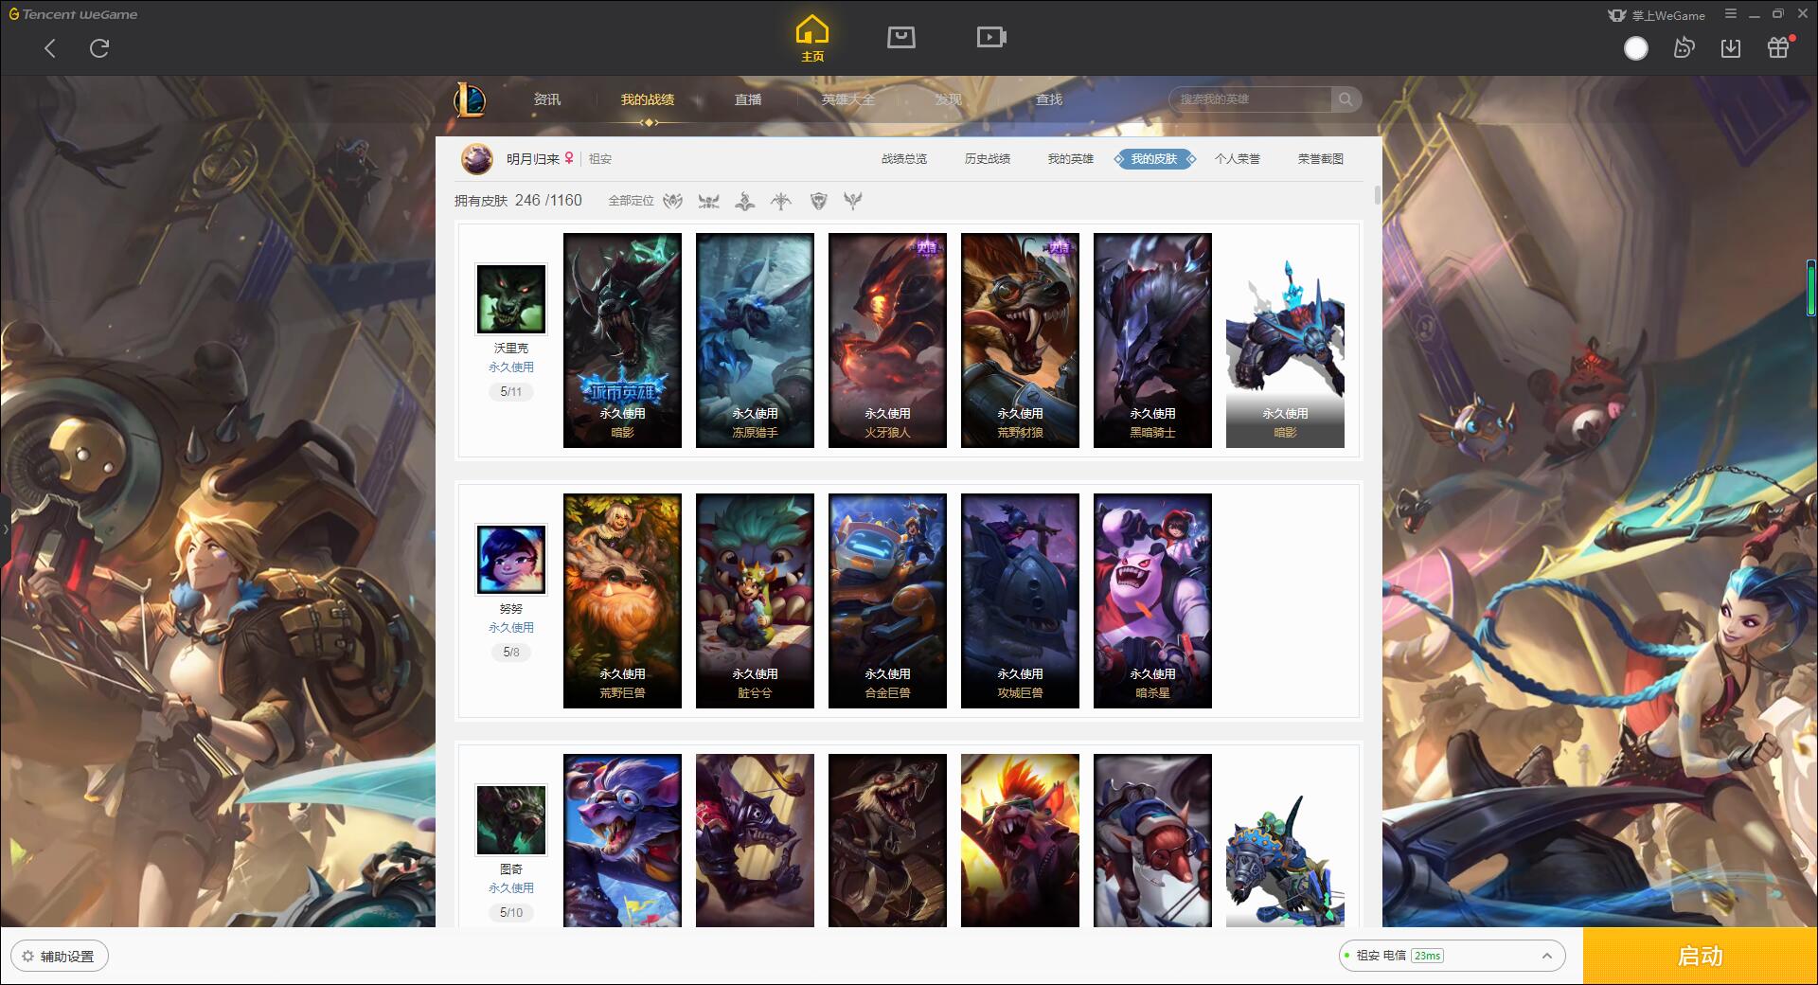Viewport: 1818px width, 985px height.
Task: Click the 拥有皮肤 246/1160 counter
Action: point(518,201)
